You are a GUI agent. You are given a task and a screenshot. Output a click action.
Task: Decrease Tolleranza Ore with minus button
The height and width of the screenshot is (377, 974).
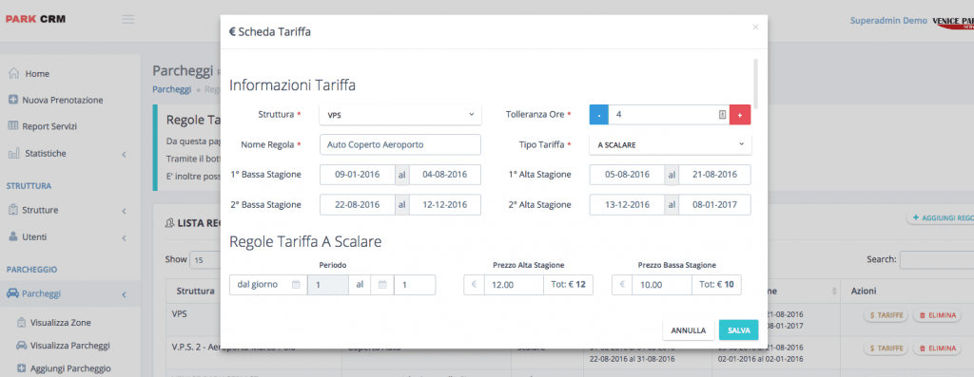(x=599, y=115)
